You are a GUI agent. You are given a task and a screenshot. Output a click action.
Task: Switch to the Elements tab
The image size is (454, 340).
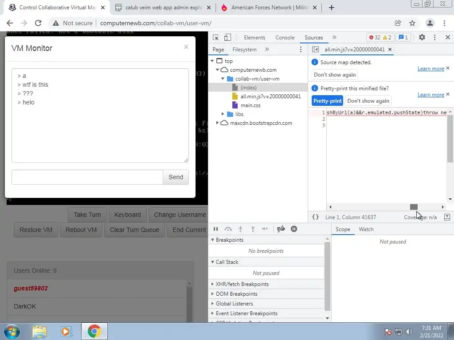point(254,38)
